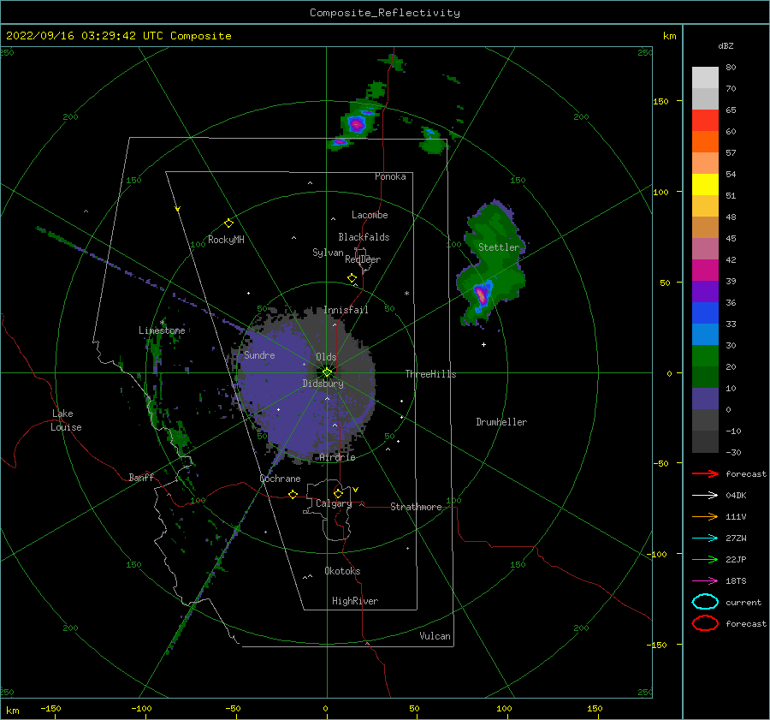Click the Limestone label

click(x=162, y=330)
